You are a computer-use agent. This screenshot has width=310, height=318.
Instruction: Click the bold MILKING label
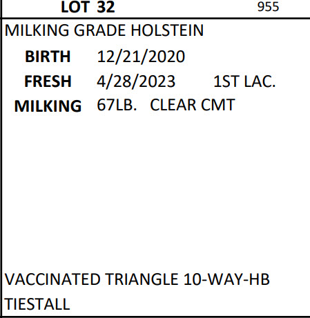[48, 106]
